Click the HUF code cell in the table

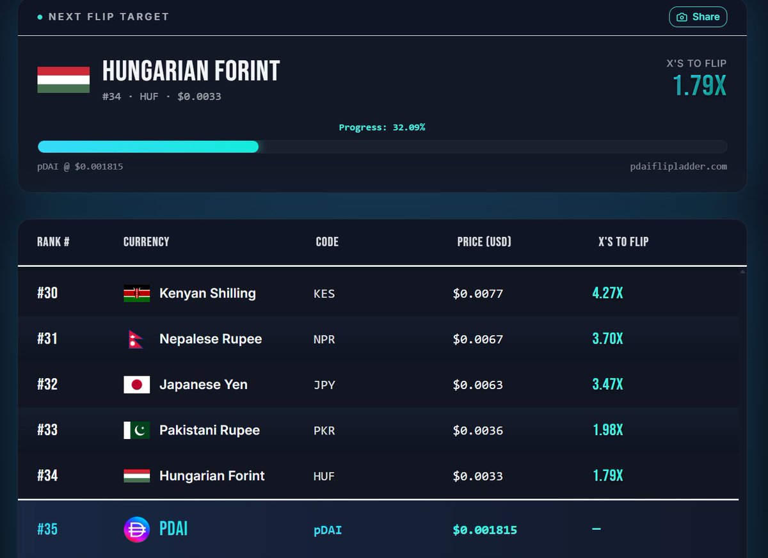(x=324, y=476)
